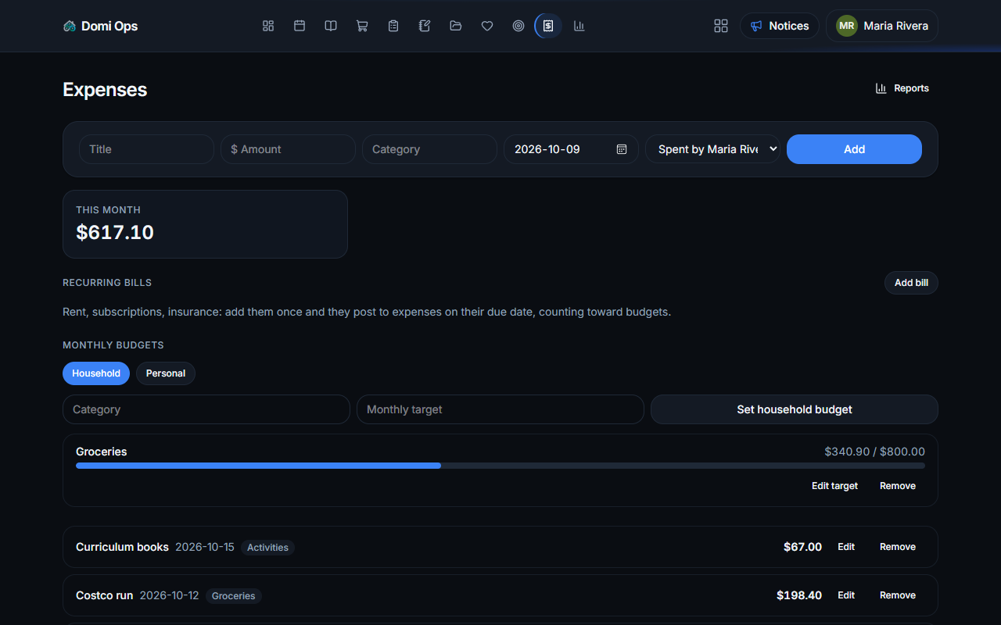This screenshot has width=1001, height=625.
Task: Click the Groceries tag on Costco run
Action: [233, 596]
